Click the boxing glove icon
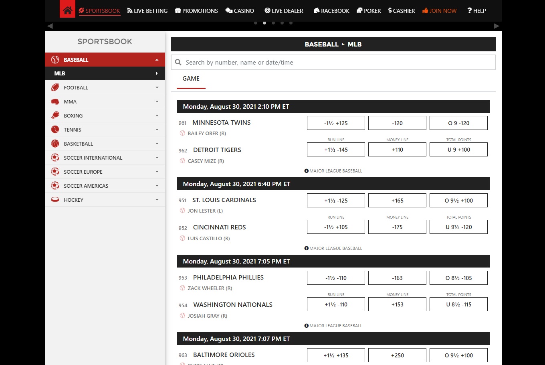Viewport: 545px width, 365px height. (x=55, y=116)
